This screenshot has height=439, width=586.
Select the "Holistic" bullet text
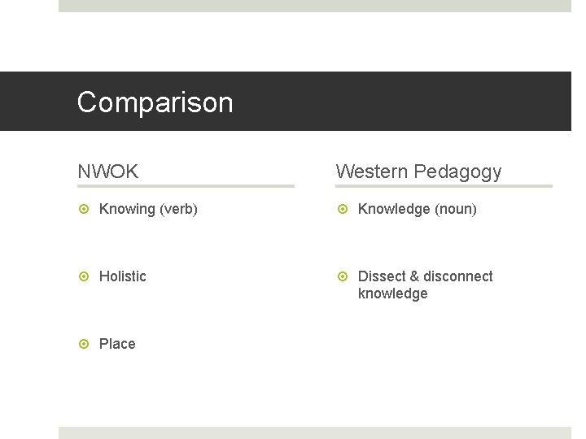click(123, 276)
